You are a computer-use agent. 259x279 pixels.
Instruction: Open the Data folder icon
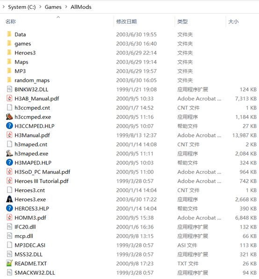(x=9, y=34)
